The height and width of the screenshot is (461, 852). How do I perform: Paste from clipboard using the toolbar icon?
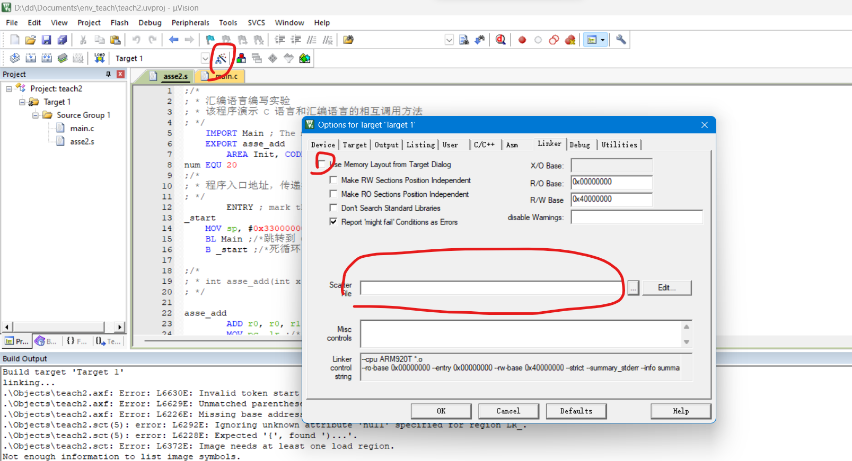(x=115, y=40)
